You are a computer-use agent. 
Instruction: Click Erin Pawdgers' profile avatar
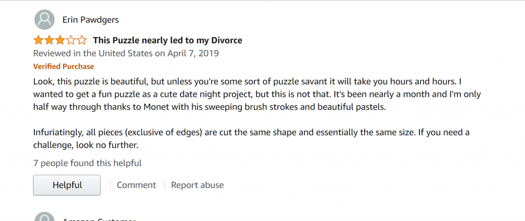44,20
